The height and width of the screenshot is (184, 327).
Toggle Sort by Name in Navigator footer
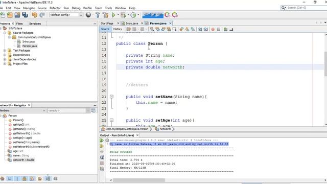click(48, 178)
